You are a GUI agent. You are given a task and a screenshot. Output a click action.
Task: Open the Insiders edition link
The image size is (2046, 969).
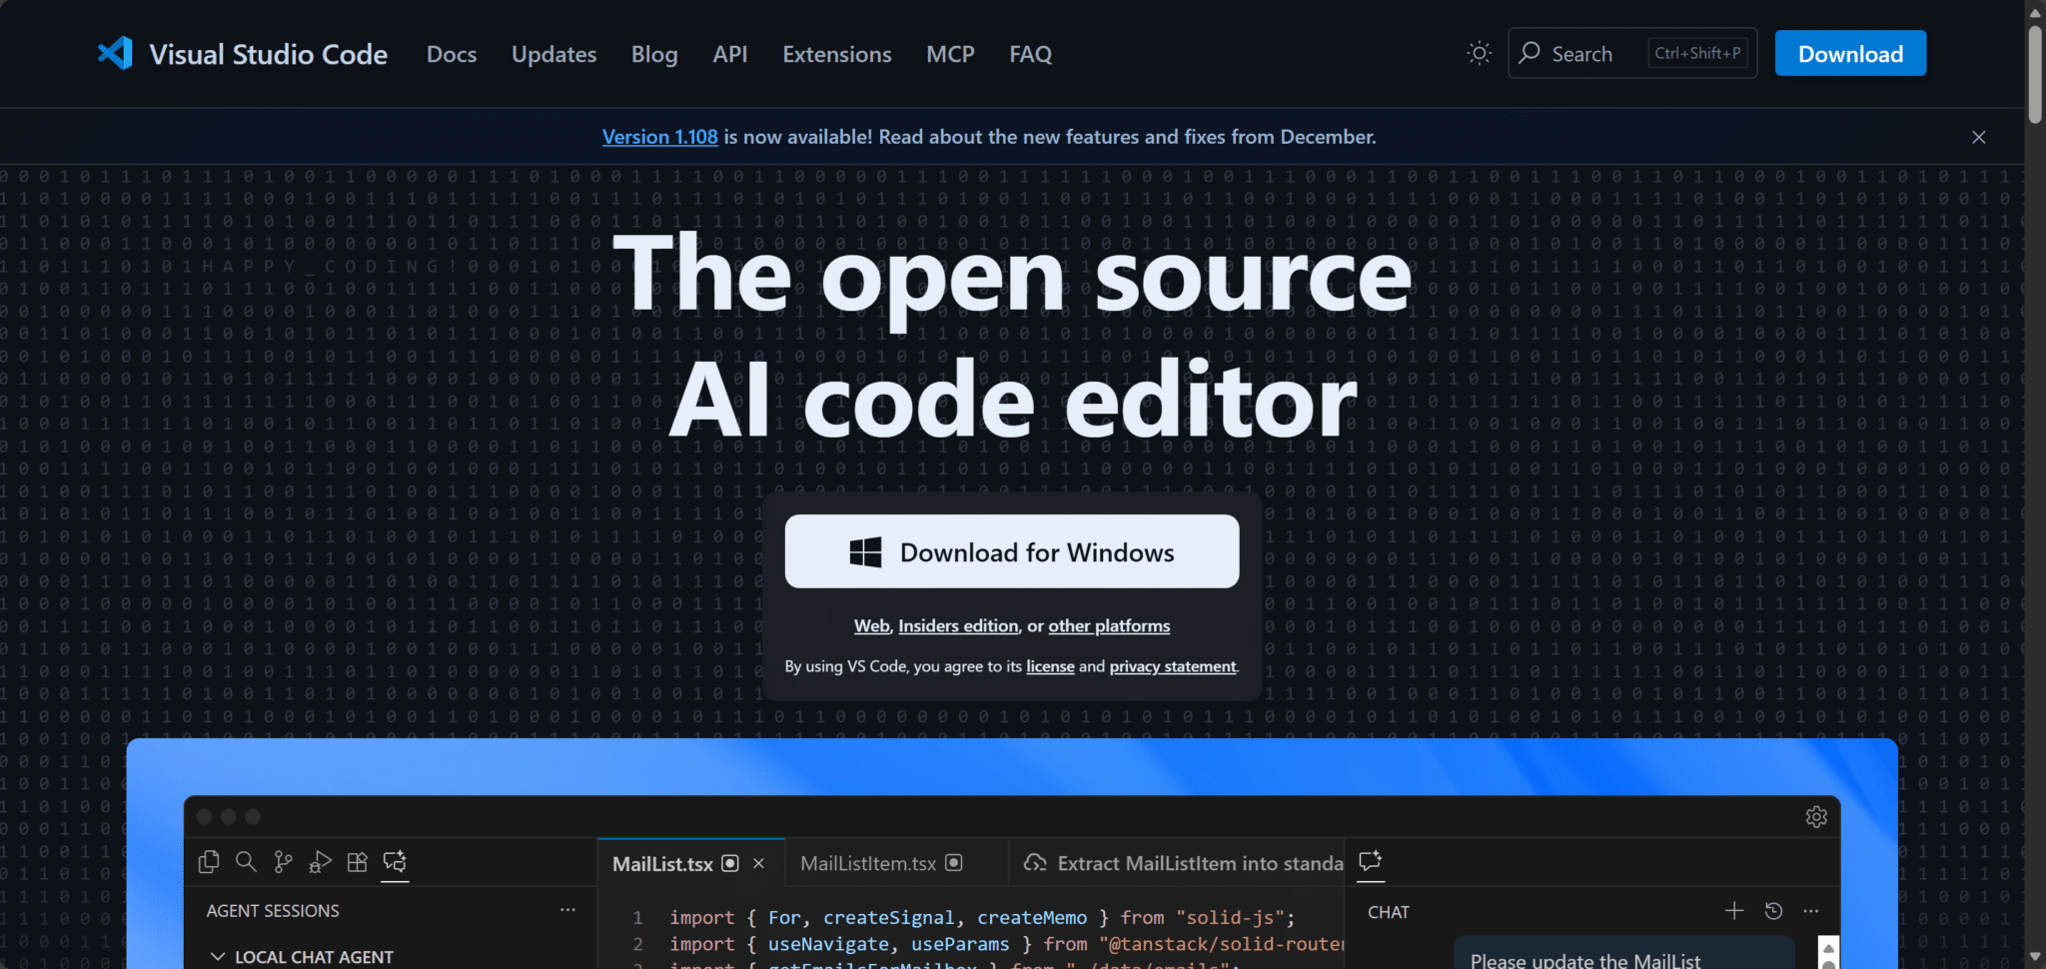958,626
